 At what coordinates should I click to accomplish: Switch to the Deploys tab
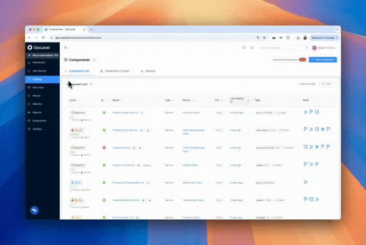tap(148, 71)
